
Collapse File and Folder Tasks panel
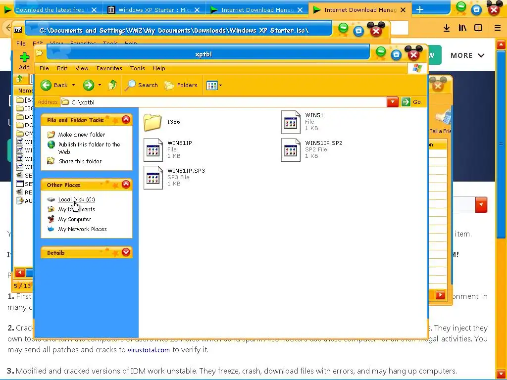(x=126, y=120)
